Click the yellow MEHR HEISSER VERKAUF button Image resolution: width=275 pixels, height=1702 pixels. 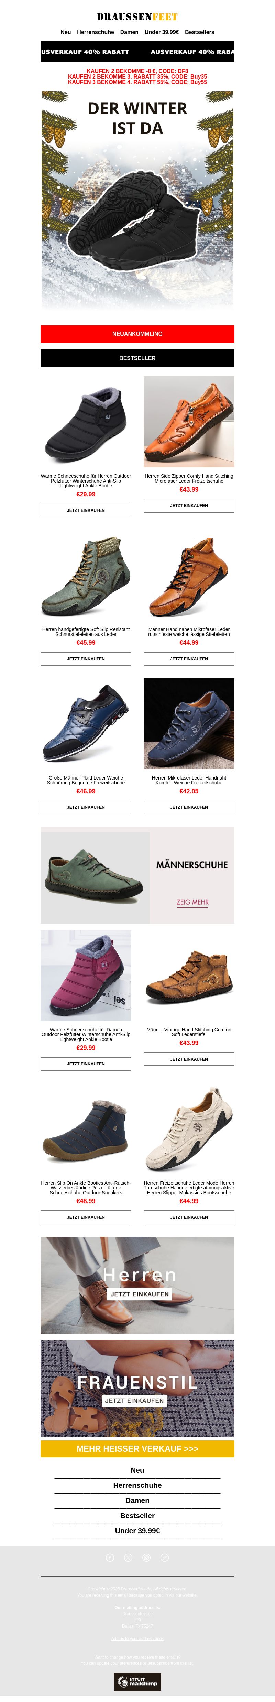tap(137, 1448)
